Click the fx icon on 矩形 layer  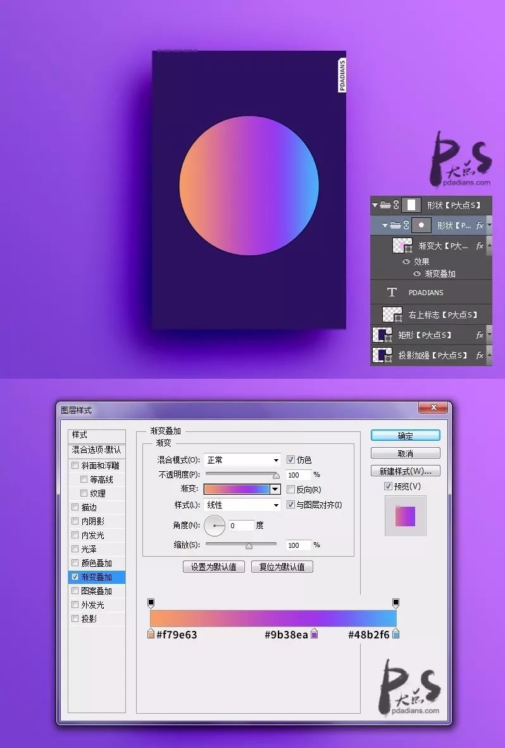pos(480,335)
